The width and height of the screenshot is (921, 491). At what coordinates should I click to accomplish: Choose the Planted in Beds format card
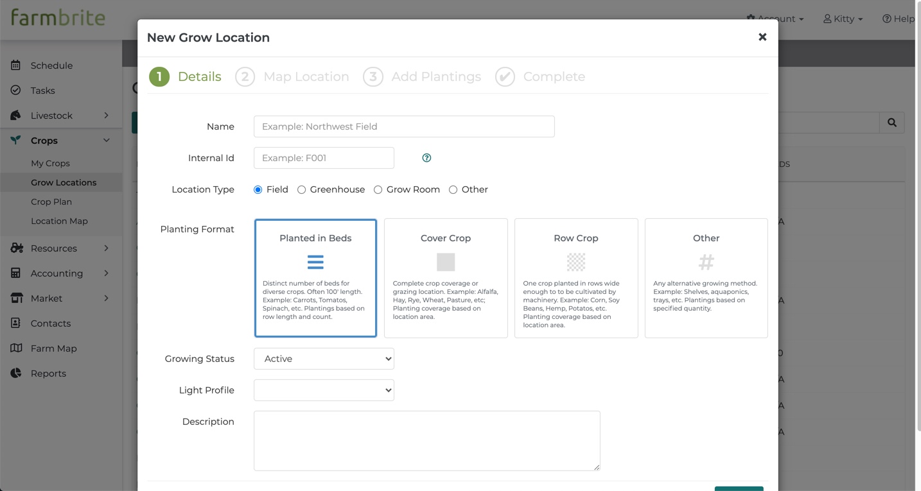pos(315,278)
